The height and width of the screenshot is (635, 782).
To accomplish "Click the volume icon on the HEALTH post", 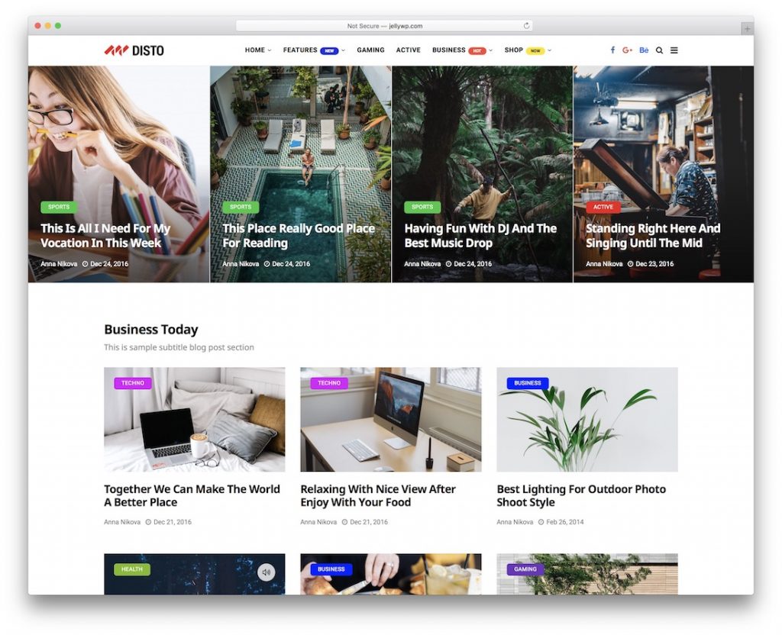I will tap(266, 570).
